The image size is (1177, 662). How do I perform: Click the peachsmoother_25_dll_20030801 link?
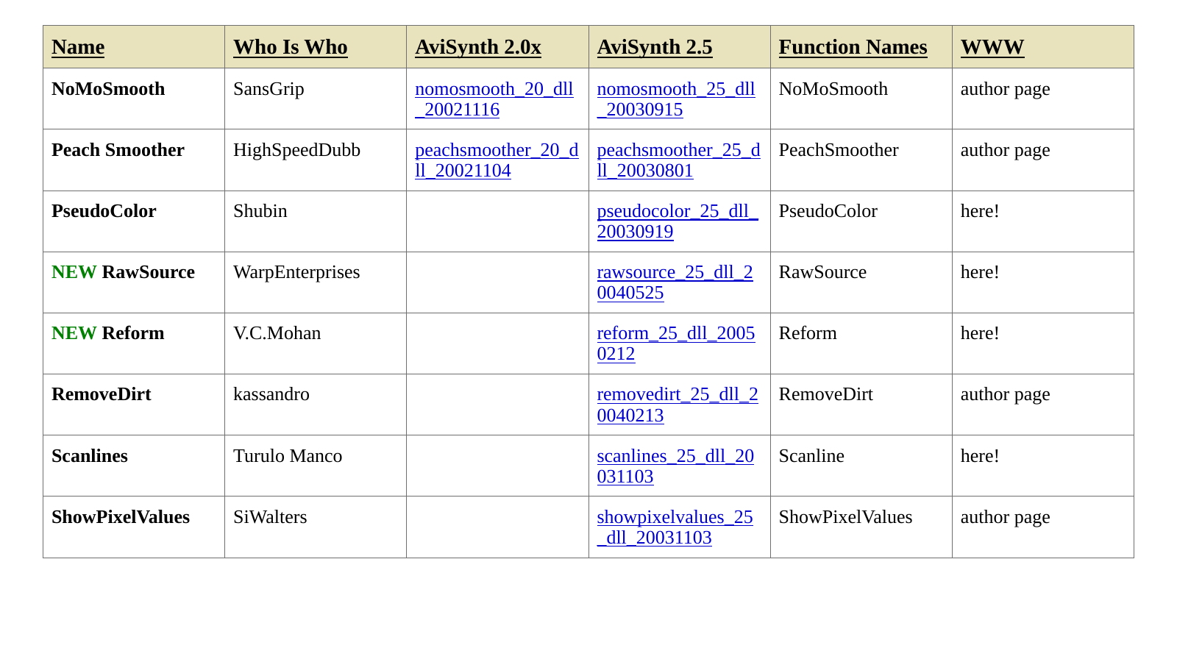click(x=678, y=160)
